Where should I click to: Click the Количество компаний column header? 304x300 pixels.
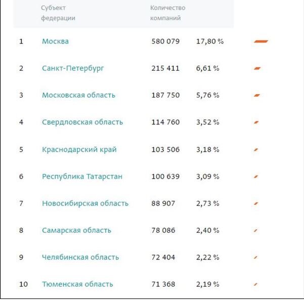pos(167,13)
